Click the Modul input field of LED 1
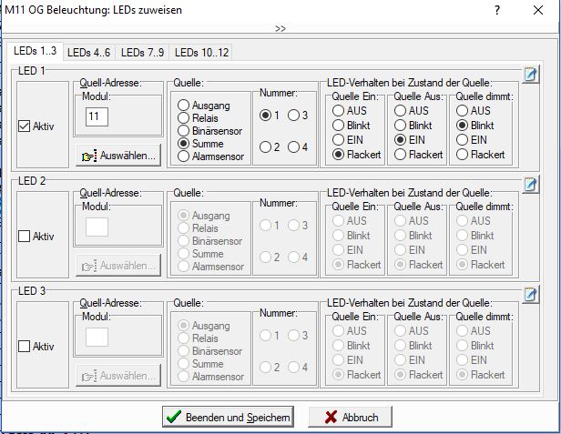This screenshot has height=434, width=561. click(97, 116)
